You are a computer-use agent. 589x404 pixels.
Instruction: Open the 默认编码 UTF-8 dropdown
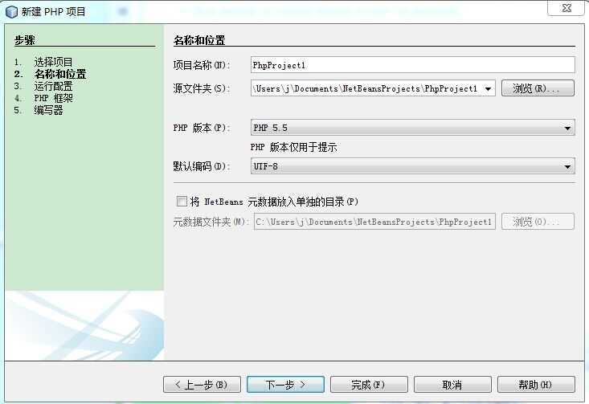(413, 166)
